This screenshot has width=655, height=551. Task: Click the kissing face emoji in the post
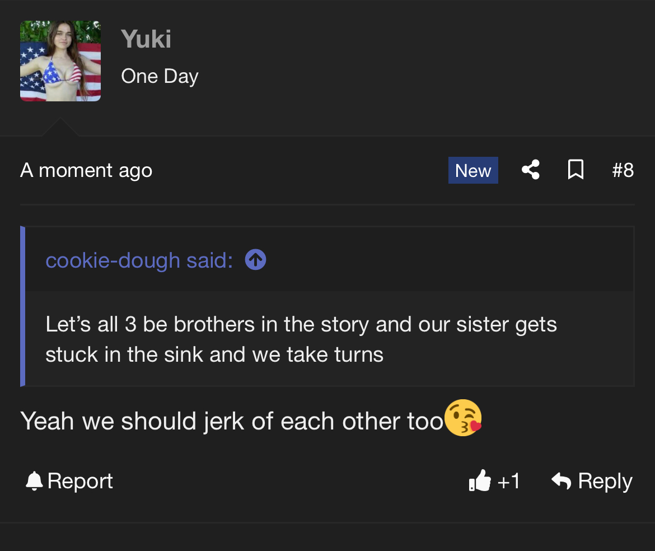coord(463,418)
